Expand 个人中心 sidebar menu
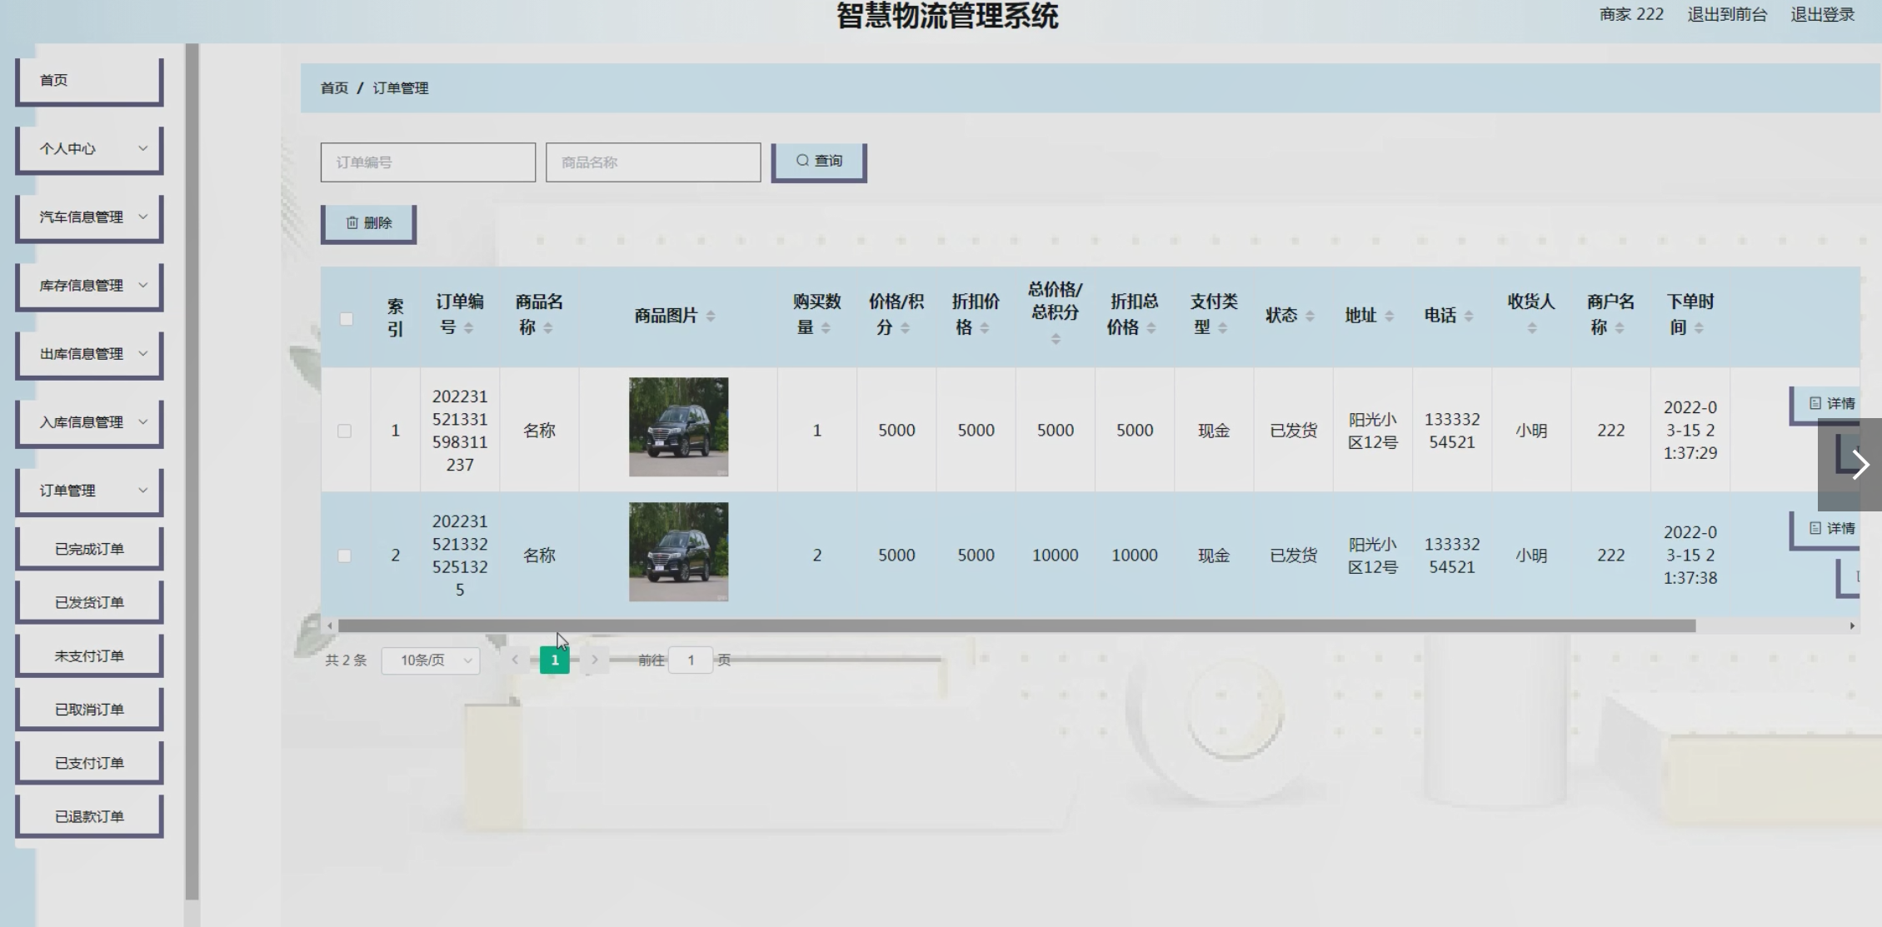Image resolution: width=1882 pixels, height=927 pixels. 89,149
